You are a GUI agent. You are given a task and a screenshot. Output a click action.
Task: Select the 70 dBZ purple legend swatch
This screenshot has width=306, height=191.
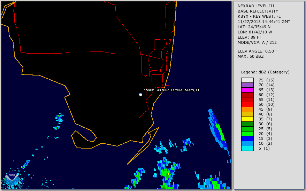point(247,85)
